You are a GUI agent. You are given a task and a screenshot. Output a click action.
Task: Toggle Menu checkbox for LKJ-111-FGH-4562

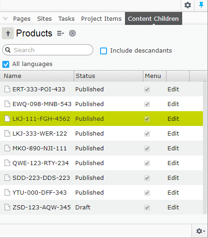tap(147, 119)
